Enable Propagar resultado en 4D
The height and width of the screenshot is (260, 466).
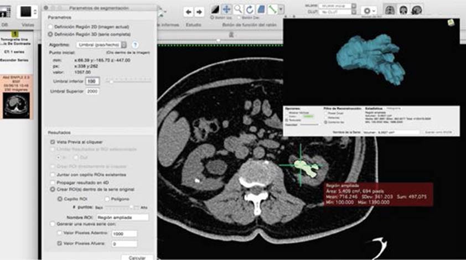(x=52, y=181)
